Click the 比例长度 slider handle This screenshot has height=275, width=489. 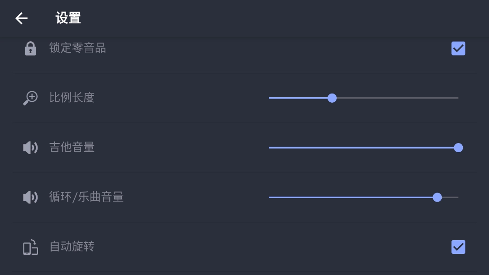click(332, 98)
